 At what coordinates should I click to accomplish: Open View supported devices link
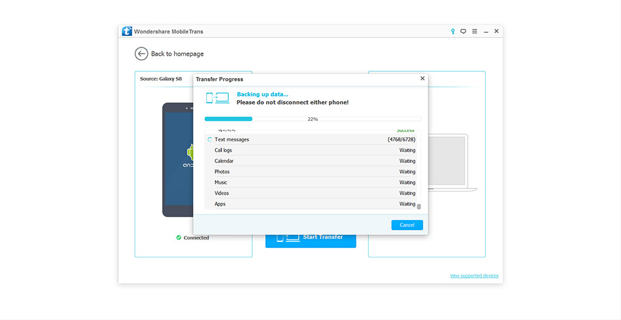pyautogui.click(x=474, y=276)
